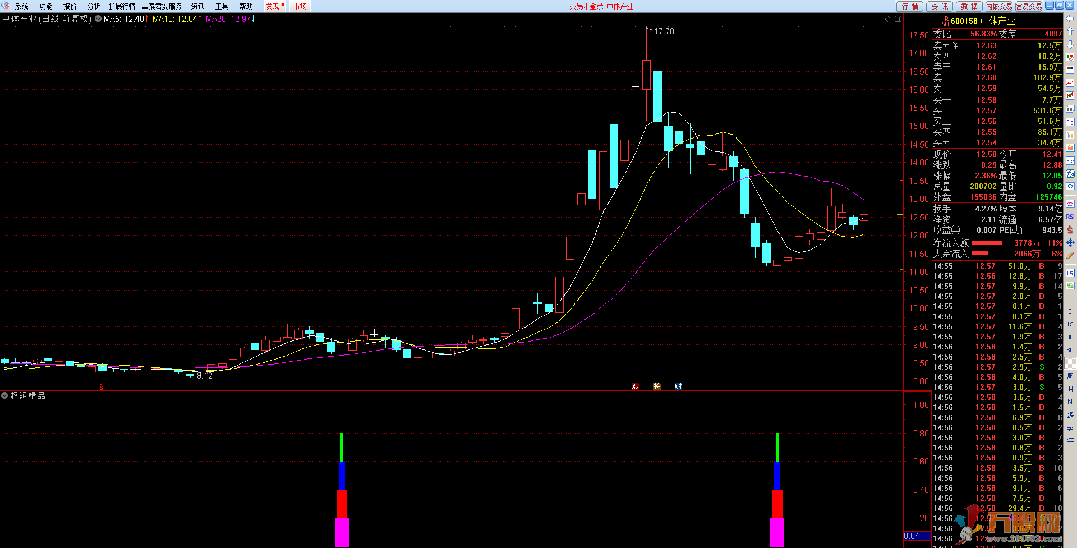1077x548 pixels.
Task: Click the 行情 button
Action: click(x=910, y=6)
